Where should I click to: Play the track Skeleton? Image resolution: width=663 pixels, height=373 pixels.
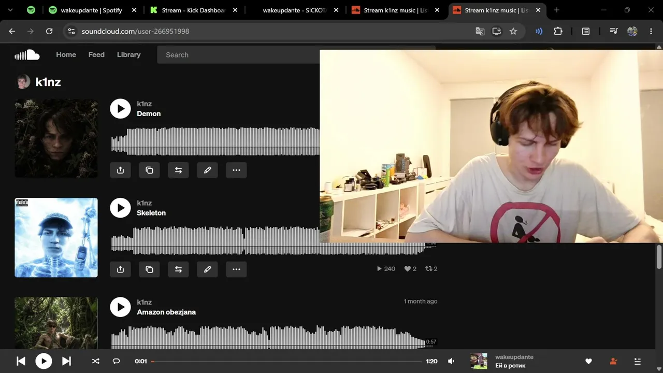(x=120, y=208)
